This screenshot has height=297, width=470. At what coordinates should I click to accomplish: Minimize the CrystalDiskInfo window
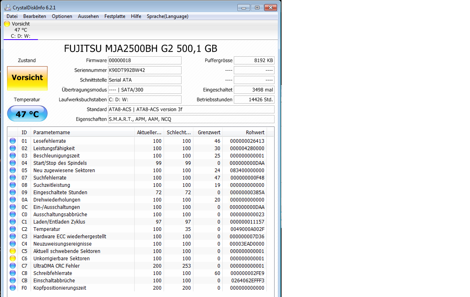(244, 7)
